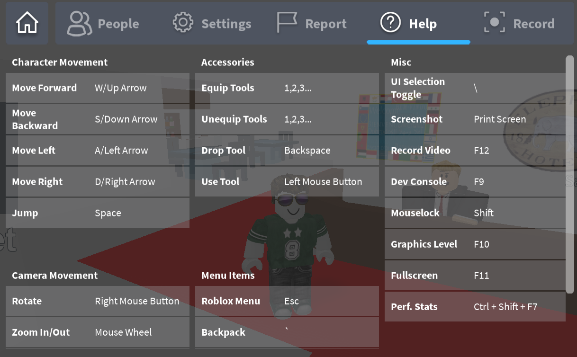The width and height of the screenshot is (577, 357).
Task: Click the Report flag icon
Action: click(287, 23)
